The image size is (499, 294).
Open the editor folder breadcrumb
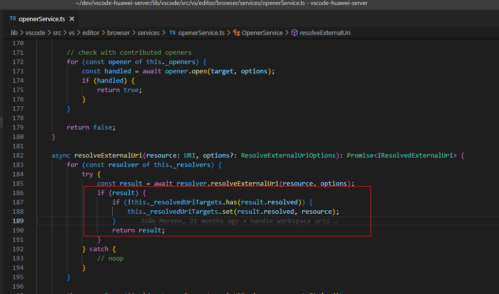click(x=91, y=33)
